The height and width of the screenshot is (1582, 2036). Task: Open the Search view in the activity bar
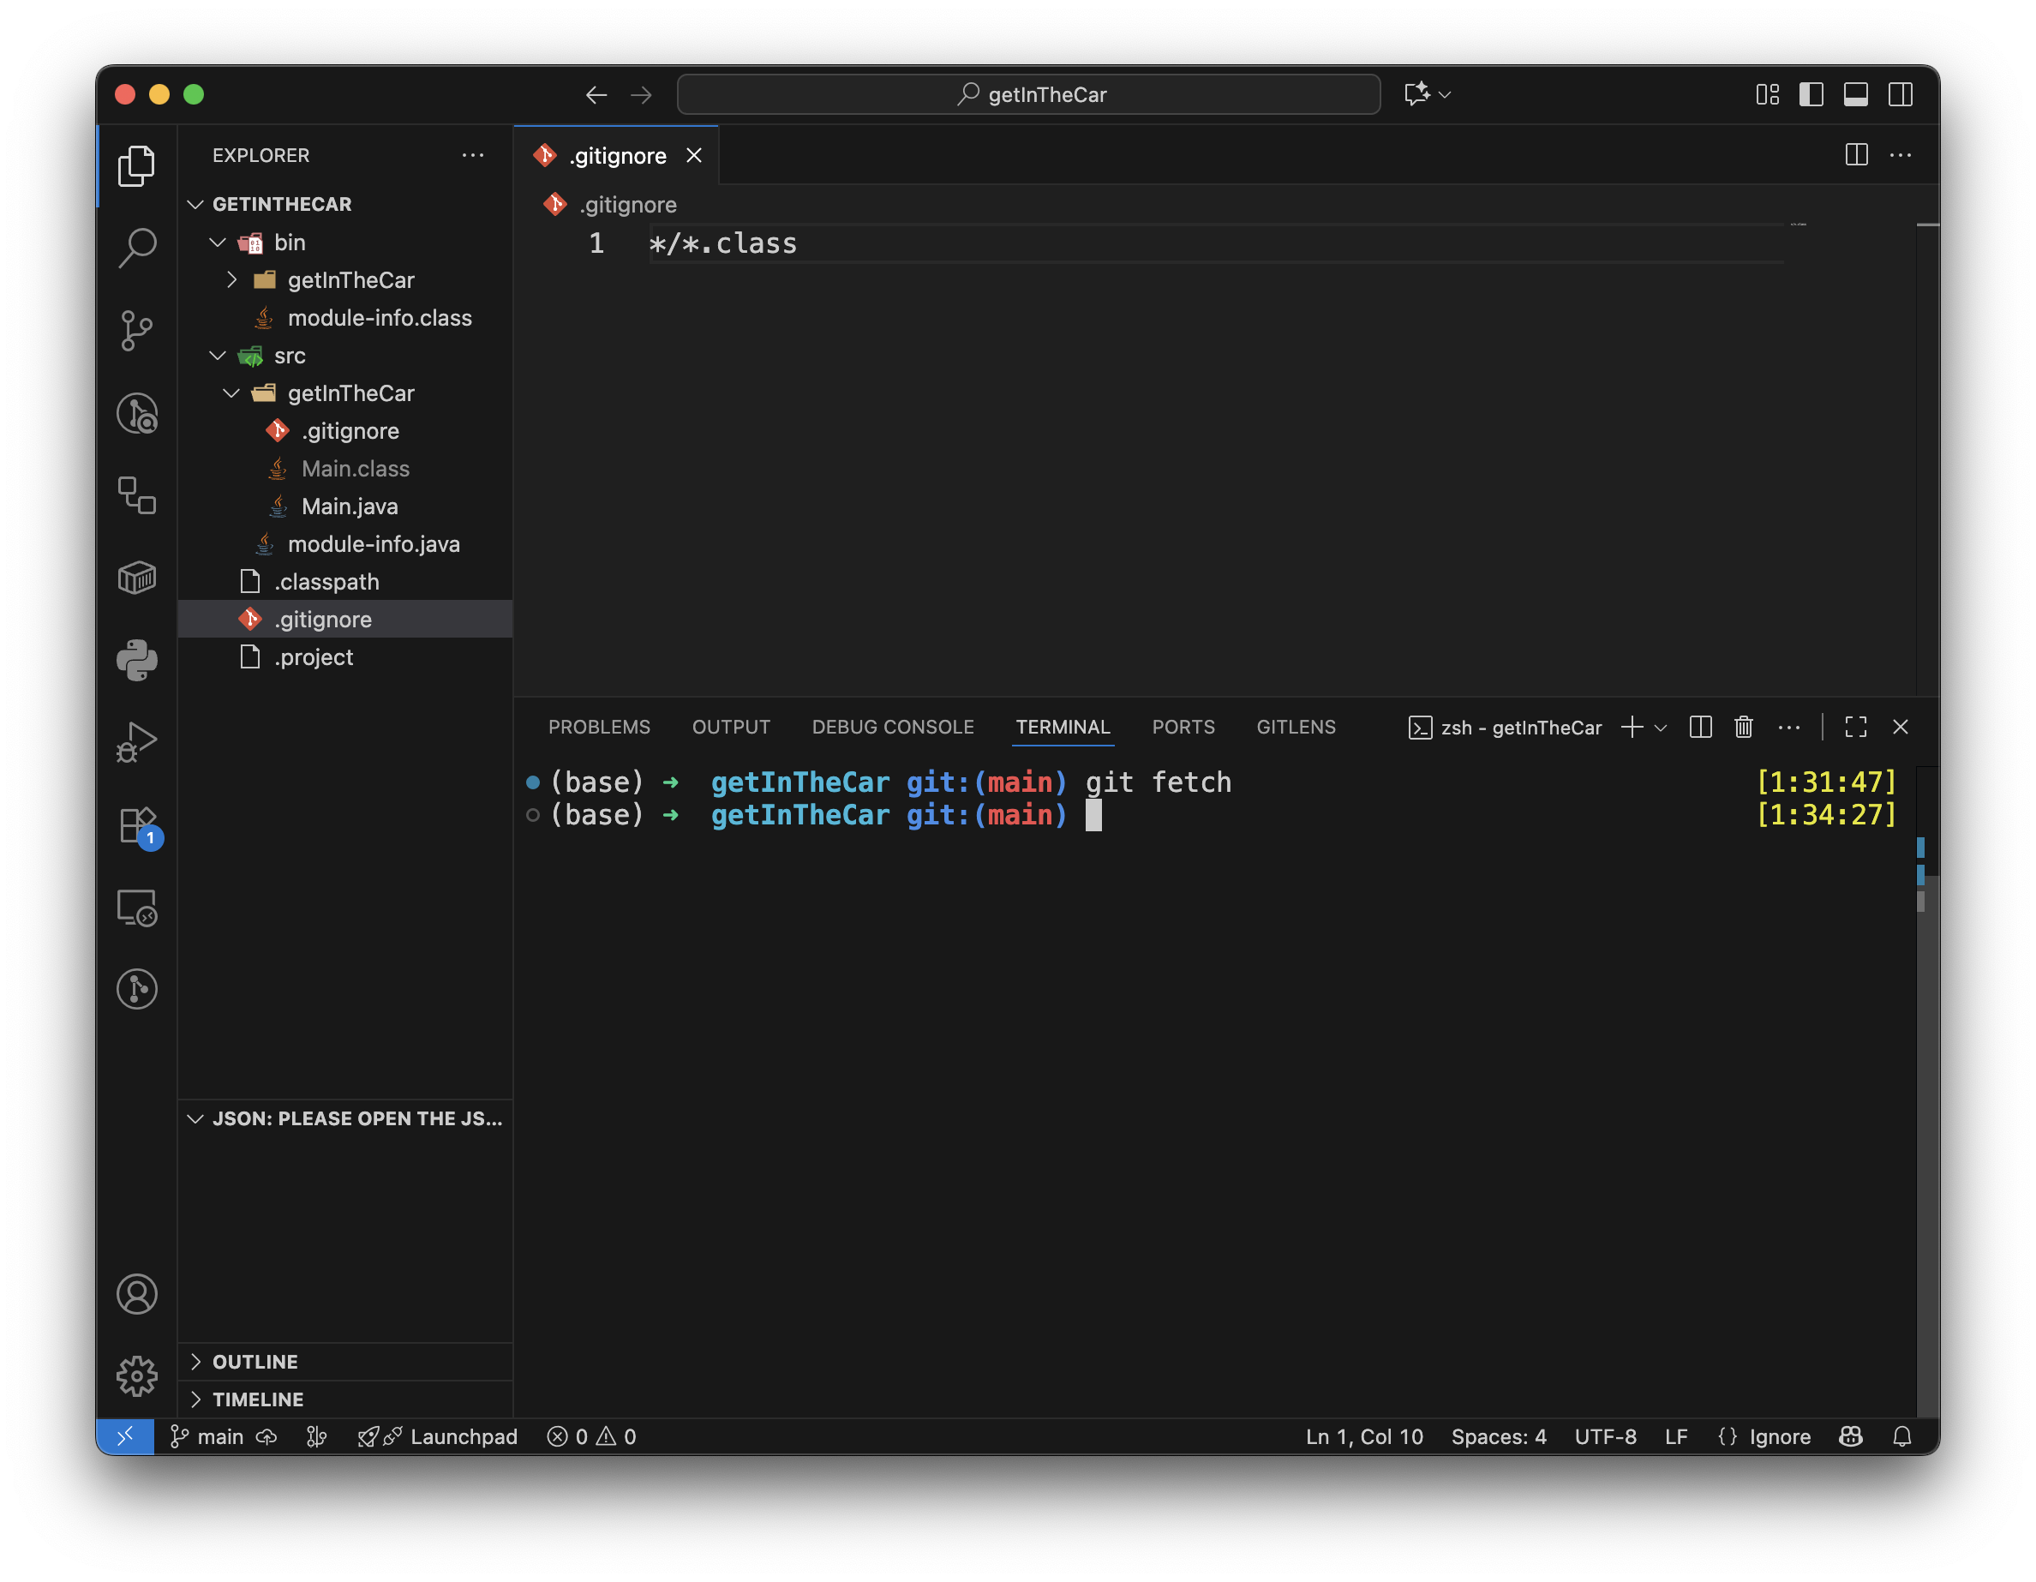(137, 248)
